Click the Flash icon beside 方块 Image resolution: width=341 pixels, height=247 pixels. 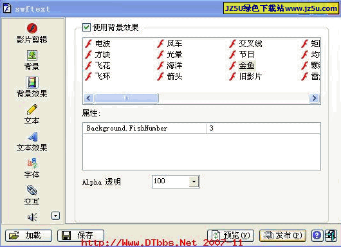pyautogui.click(x=89, y=55)
